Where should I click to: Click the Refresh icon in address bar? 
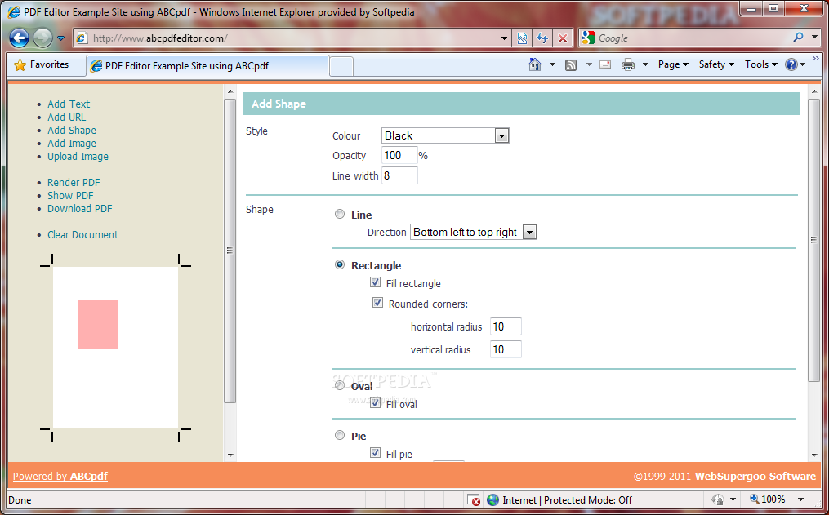point(542,38)
